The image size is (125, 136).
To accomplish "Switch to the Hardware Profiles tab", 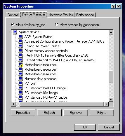I will coord(61,15).
